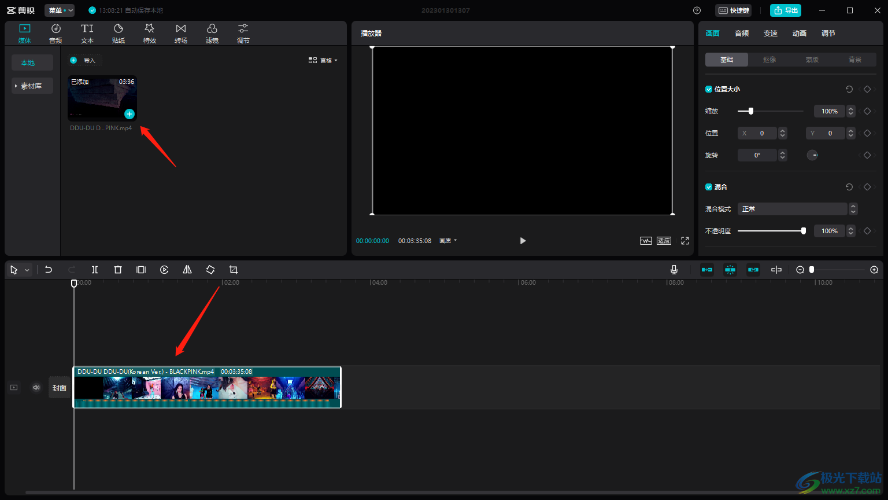Reset the 混合 section
The height and width of the screenshot is (500, 888).
click(x=849, y=187)
